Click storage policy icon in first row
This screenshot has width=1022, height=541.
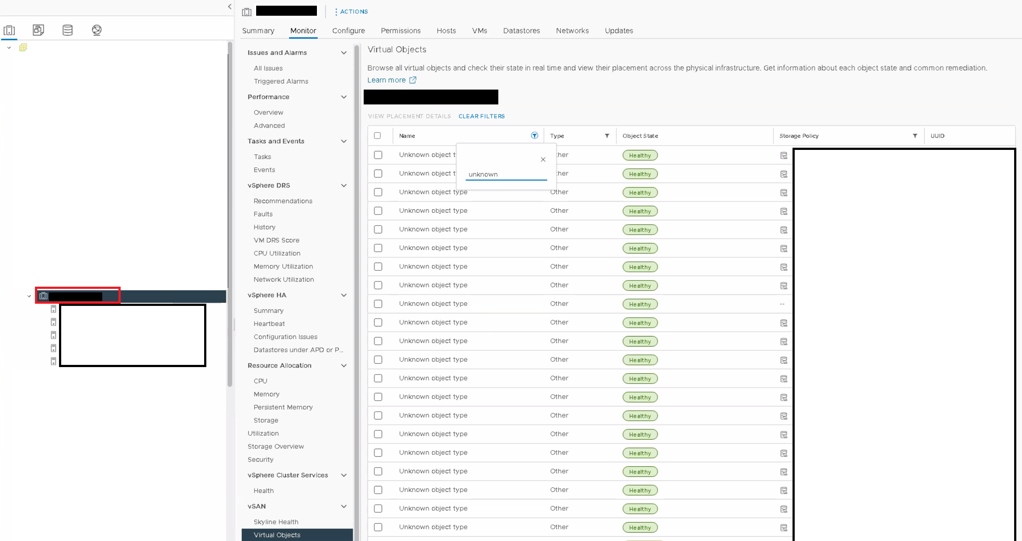click(x=784, y=156)
